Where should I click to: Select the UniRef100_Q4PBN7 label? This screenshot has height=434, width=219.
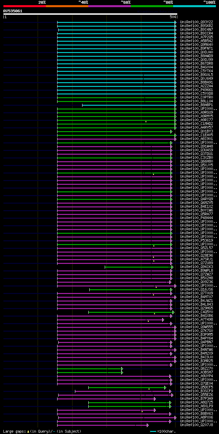click(x=196, y=342)
